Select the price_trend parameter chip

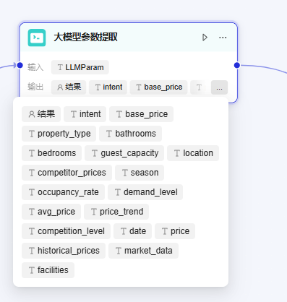click(116, 212)
